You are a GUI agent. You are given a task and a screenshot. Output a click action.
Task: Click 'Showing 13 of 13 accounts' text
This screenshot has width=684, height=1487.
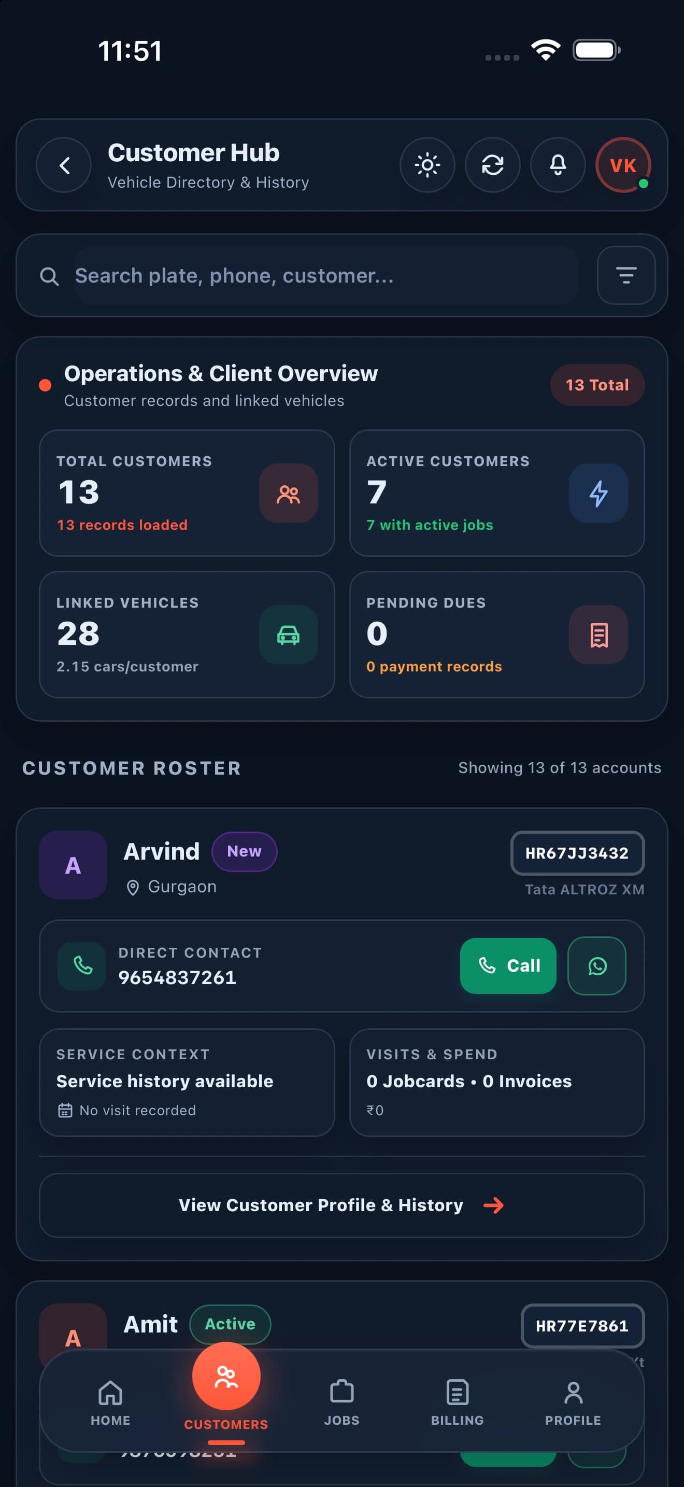(560, 768)
